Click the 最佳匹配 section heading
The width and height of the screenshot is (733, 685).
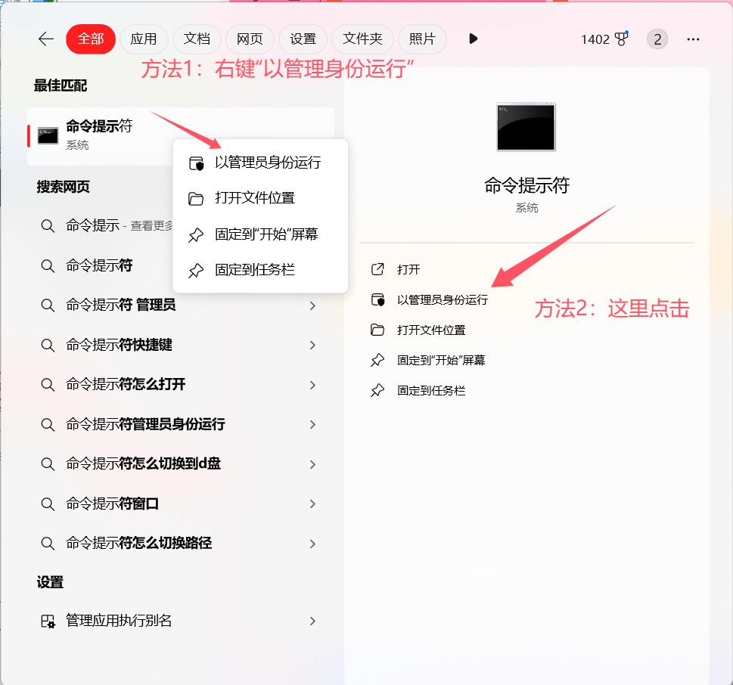pos(61,85)
